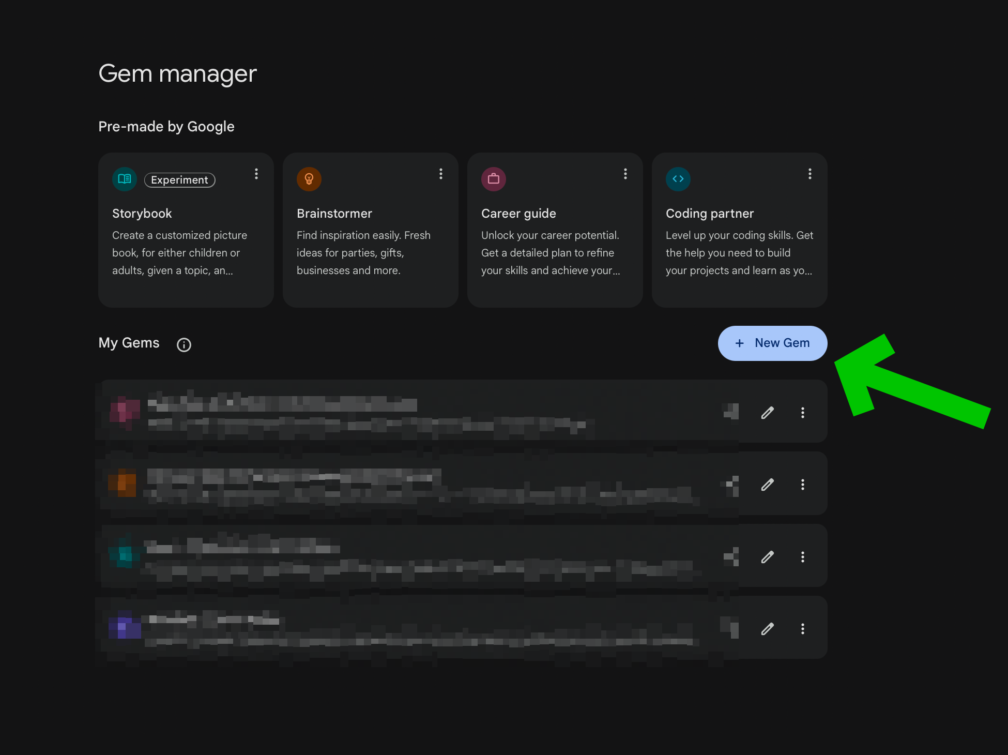Open the Career guide card's three-dot menu
The image size is (1008, 755).
pos(625,174)
